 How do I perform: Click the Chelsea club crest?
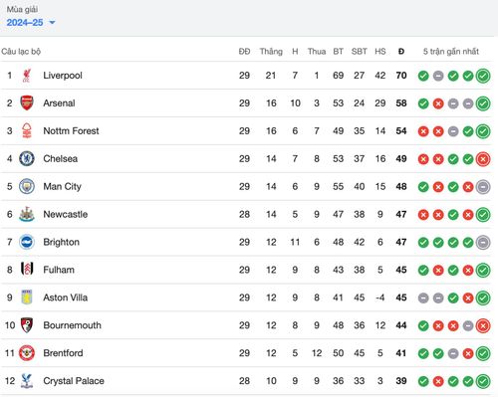[27, 159]
